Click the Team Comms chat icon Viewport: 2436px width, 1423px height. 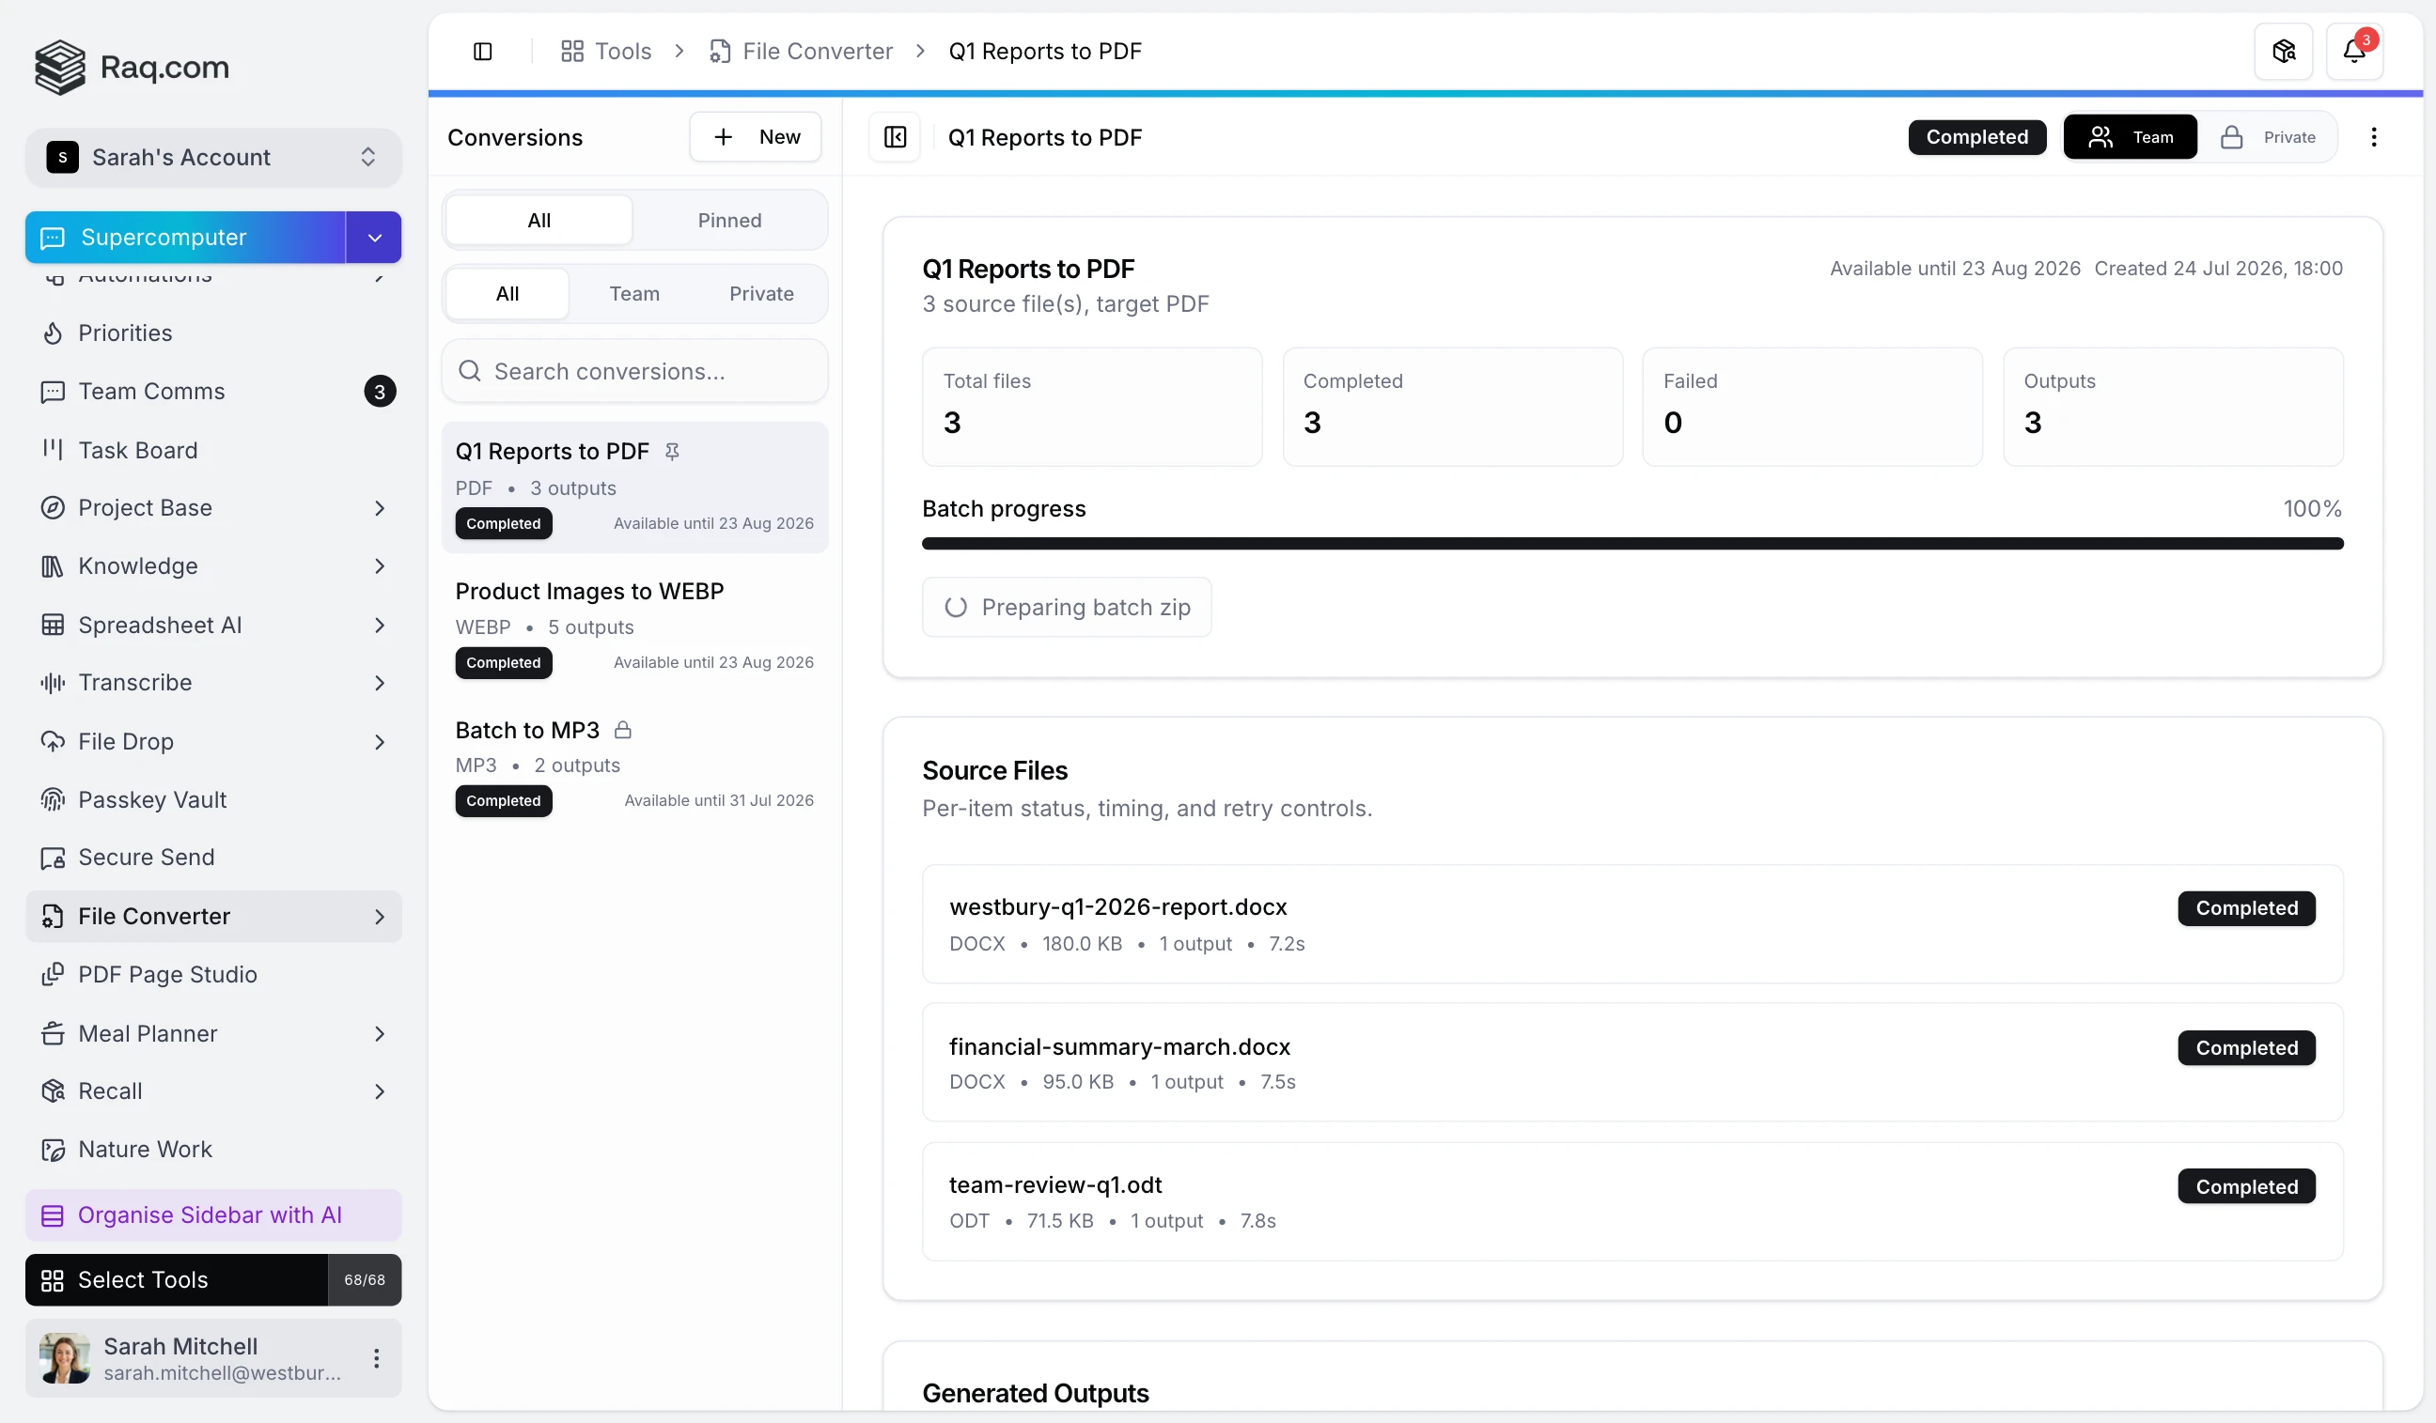(54, 392)
